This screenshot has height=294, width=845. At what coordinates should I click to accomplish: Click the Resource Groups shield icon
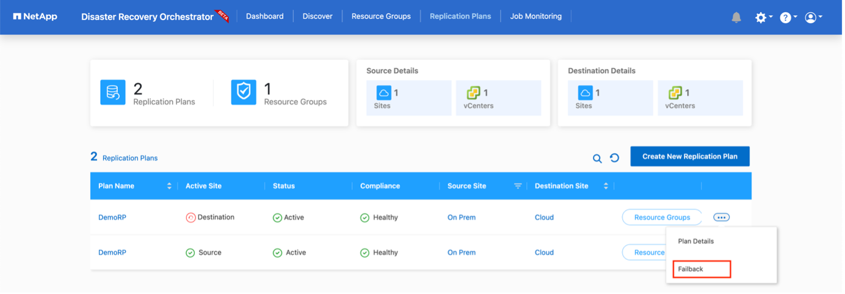(244, 93)
